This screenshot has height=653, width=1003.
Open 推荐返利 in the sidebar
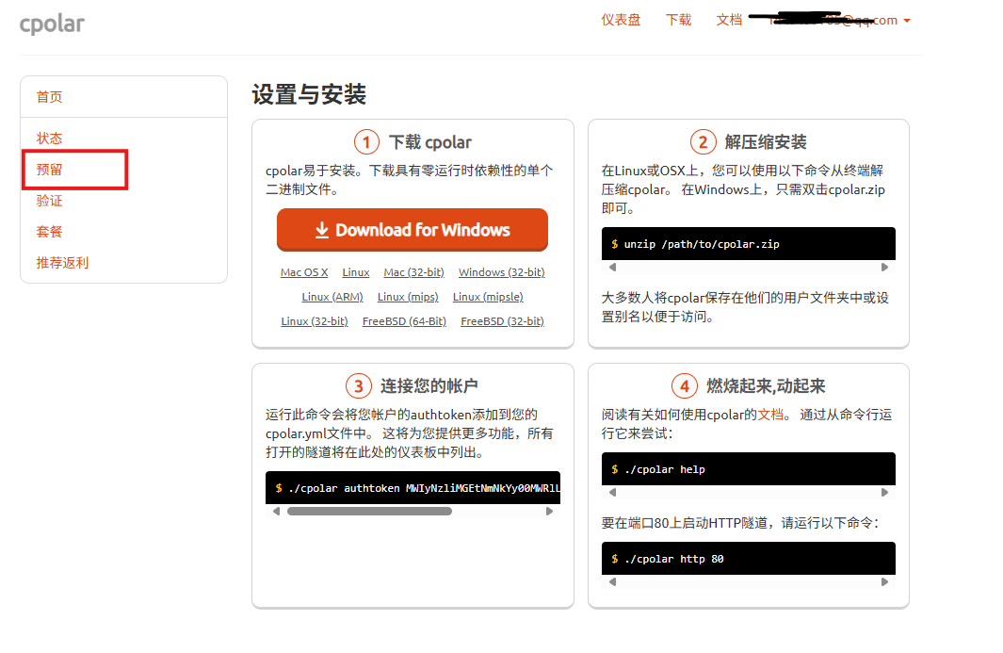coord(62,263)
